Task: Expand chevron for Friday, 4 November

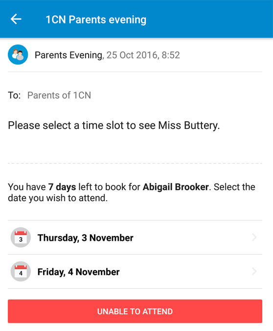Action: click(x=254, y=272)
